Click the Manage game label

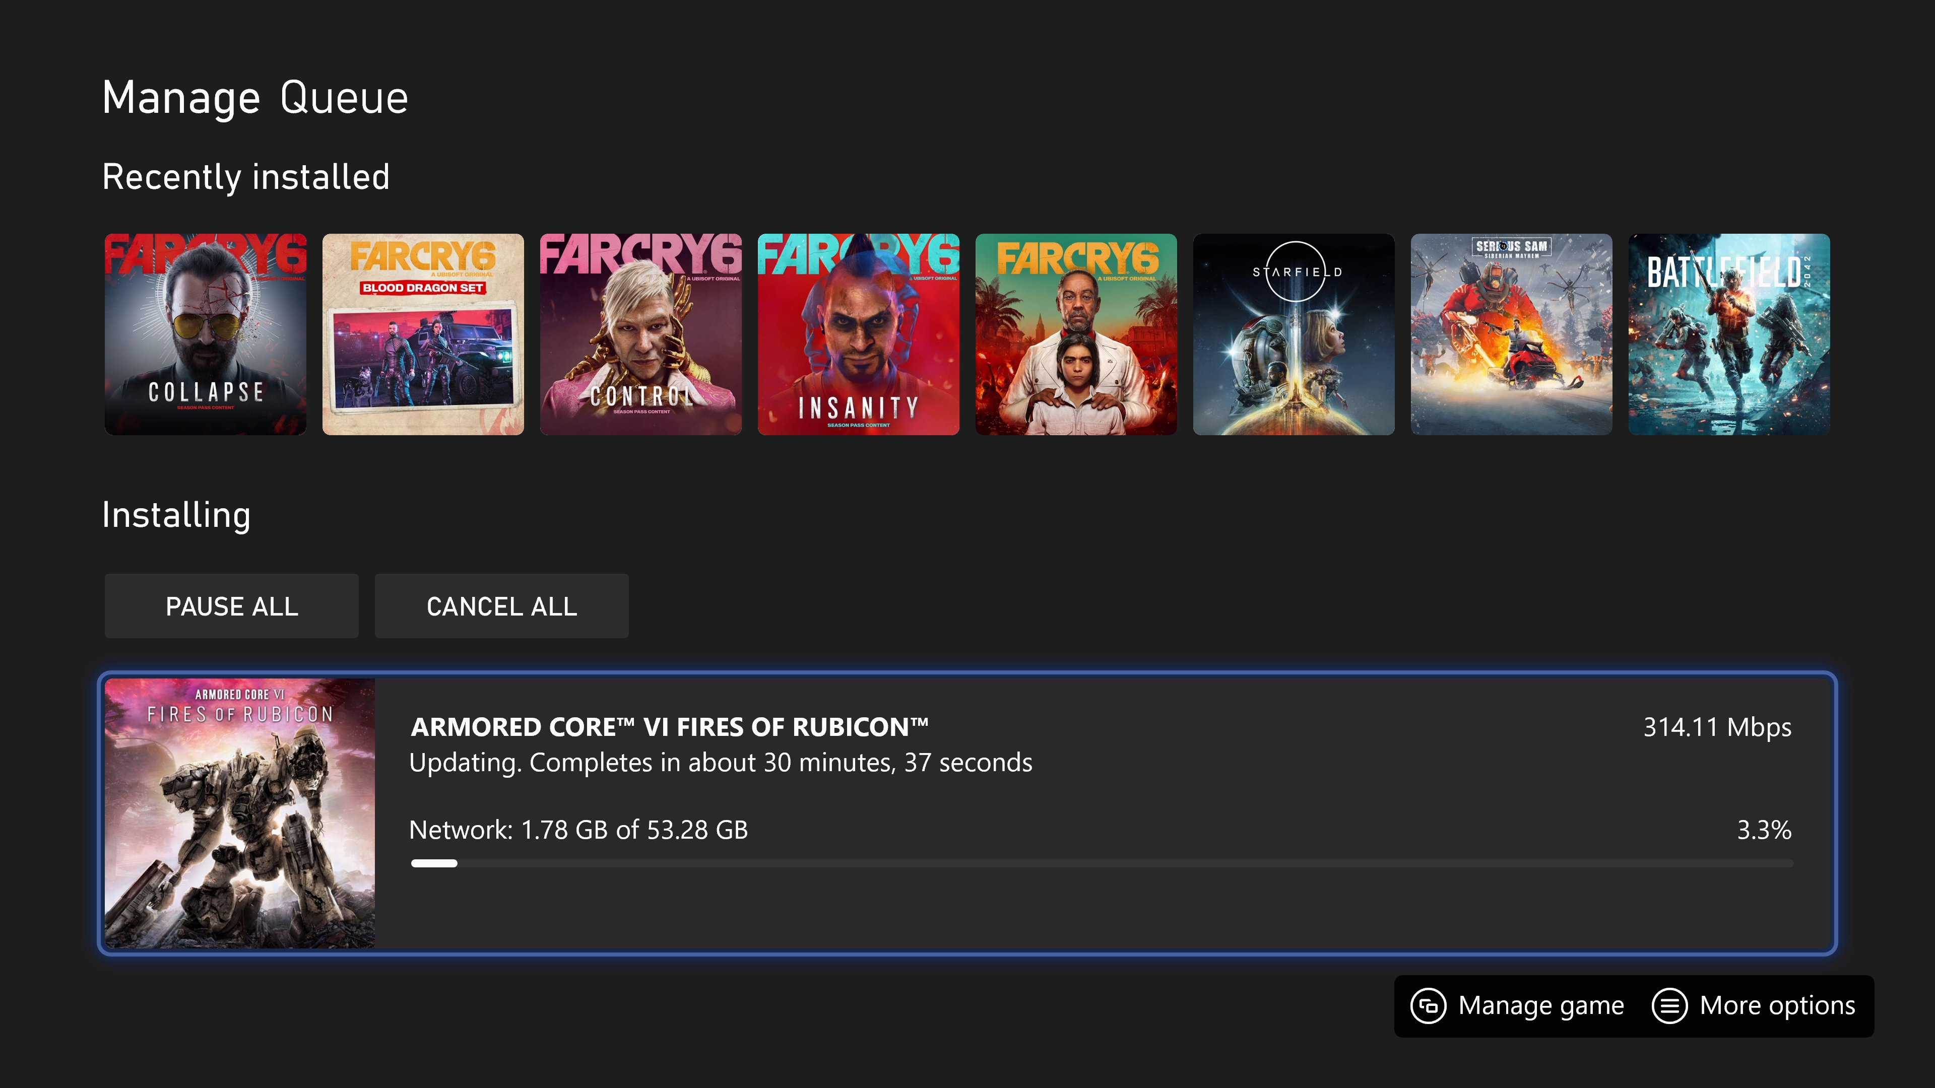[1540, 1005]
